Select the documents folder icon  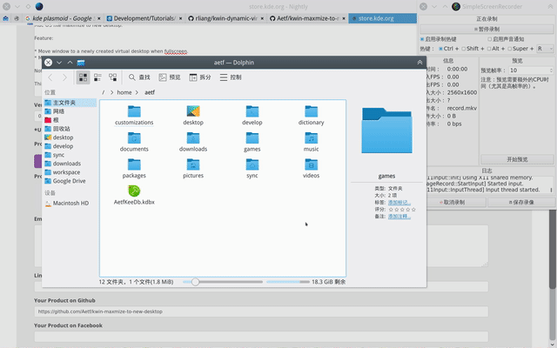coord(134,138)
